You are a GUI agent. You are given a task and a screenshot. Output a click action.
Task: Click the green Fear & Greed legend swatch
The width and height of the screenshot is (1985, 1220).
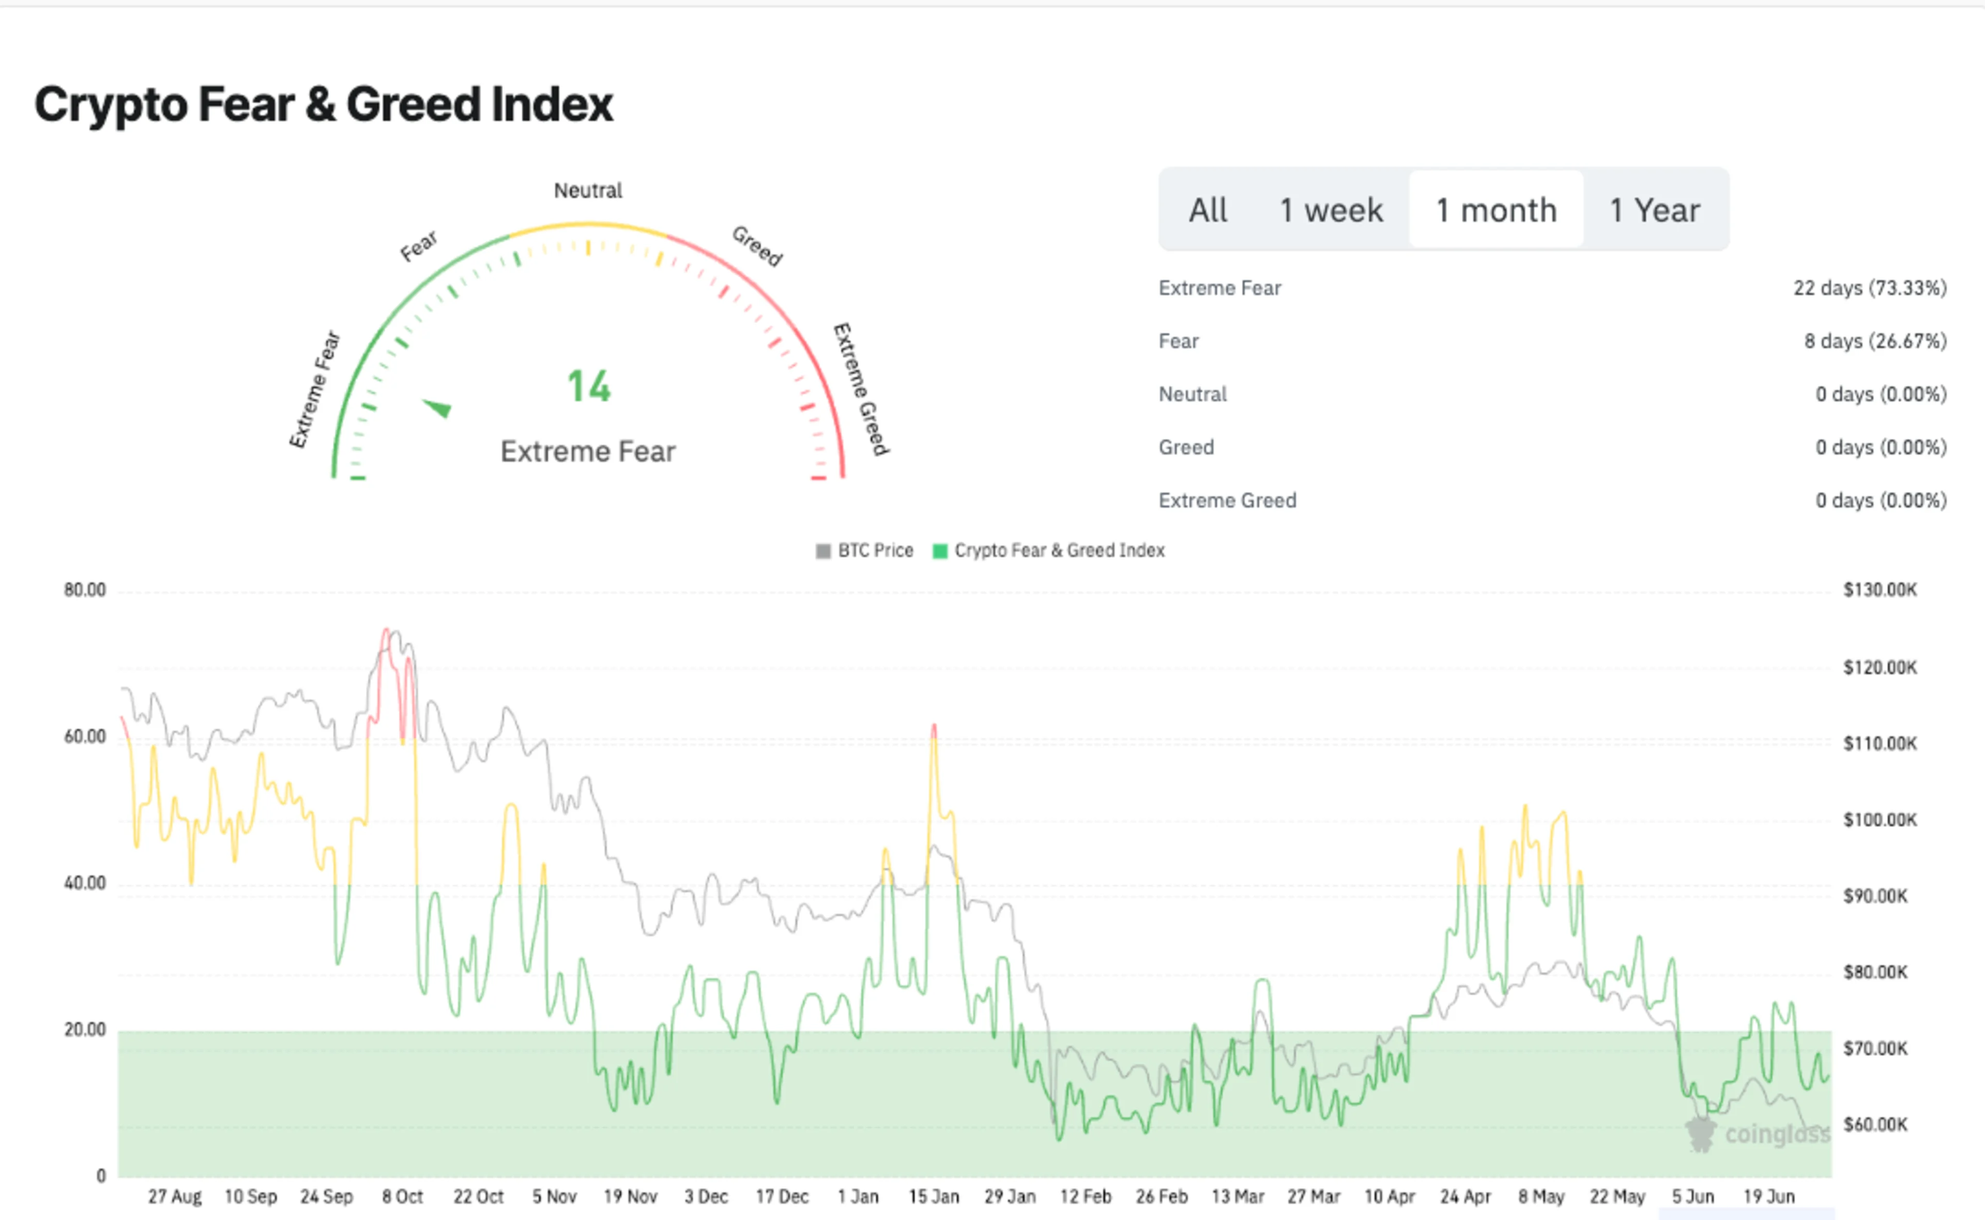940,551
